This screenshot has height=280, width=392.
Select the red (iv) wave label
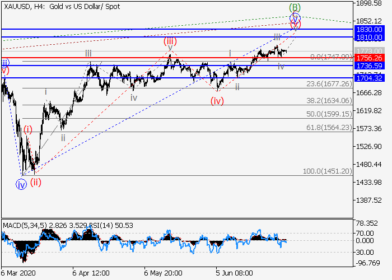tap(217, 101)
